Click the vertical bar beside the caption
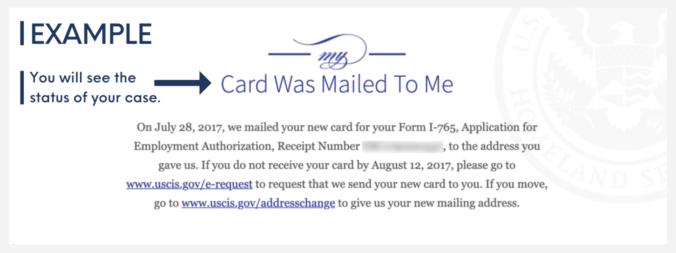Screen dimensions: 676x253 click(21, 87)
